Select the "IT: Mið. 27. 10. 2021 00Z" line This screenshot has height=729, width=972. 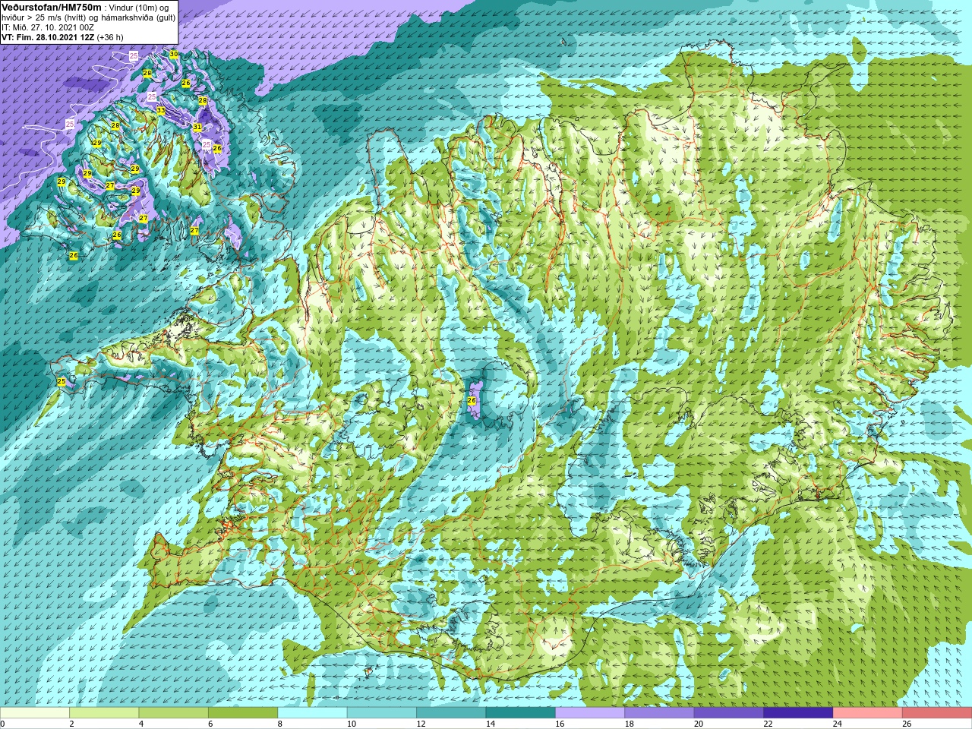point(48,27)
